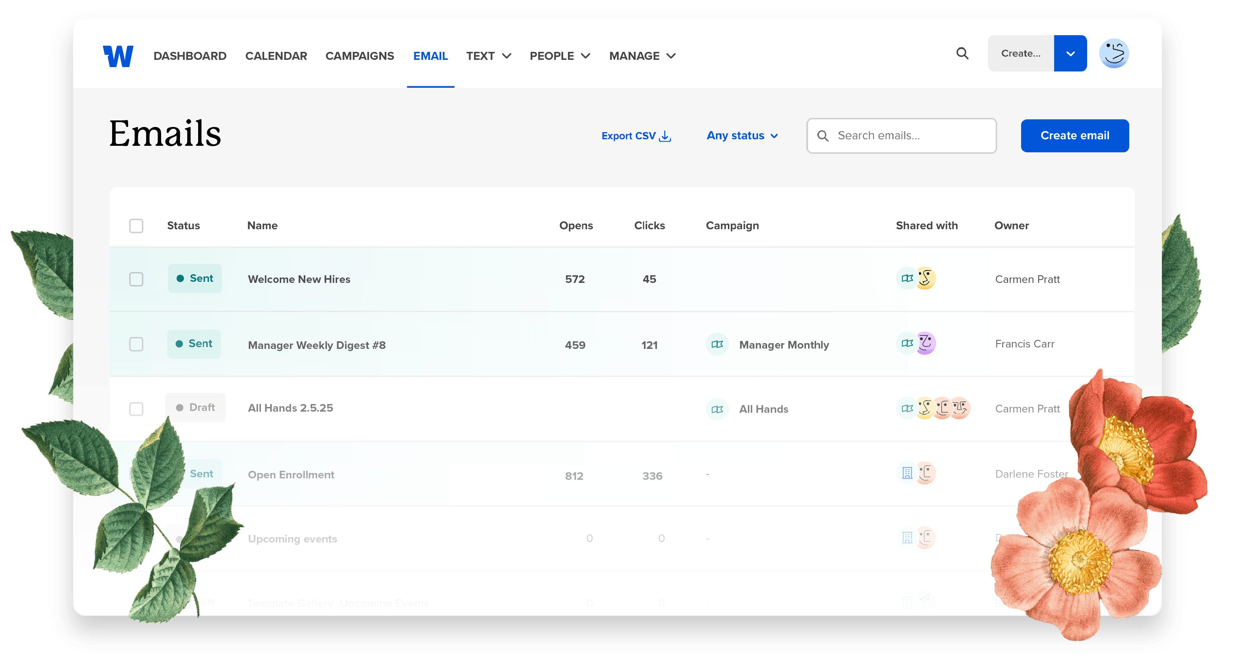The width and height of the screenshot is (1241, 663).
Task: Go to the DASHBOARD tab
Action: pyautogui.click(x=190, y=56)
